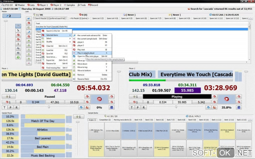Screen dimensions: 255x159
Task: Click Player 2's pitch slider handle
Action: pos(176,107)
